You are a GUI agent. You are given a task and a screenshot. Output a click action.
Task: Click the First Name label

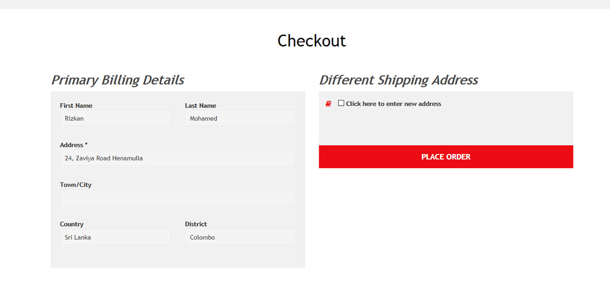pos(76,106)
